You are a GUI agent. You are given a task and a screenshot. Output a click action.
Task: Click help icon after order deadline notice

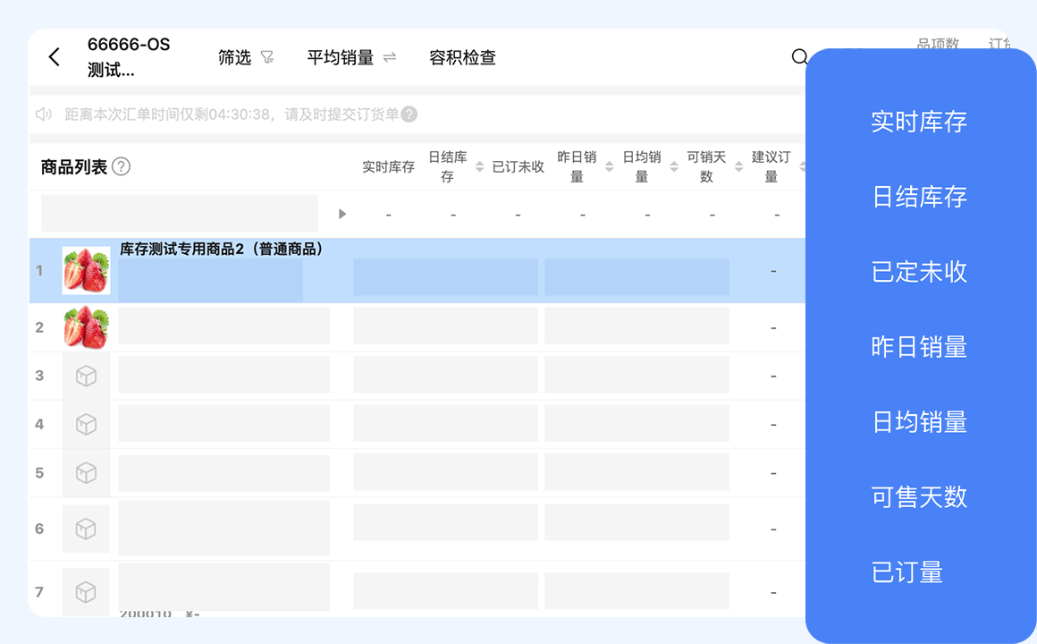click(409, 114)
